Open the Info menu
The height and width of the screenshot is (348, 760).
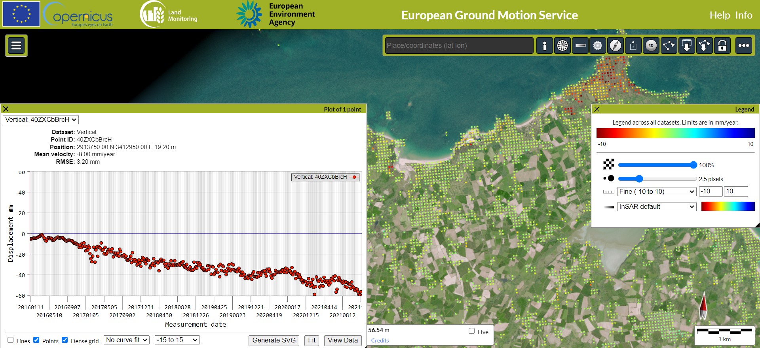pos(744,15)
